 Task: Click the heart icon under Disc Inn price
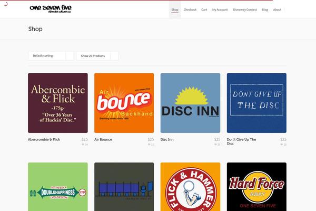[215, 145]
